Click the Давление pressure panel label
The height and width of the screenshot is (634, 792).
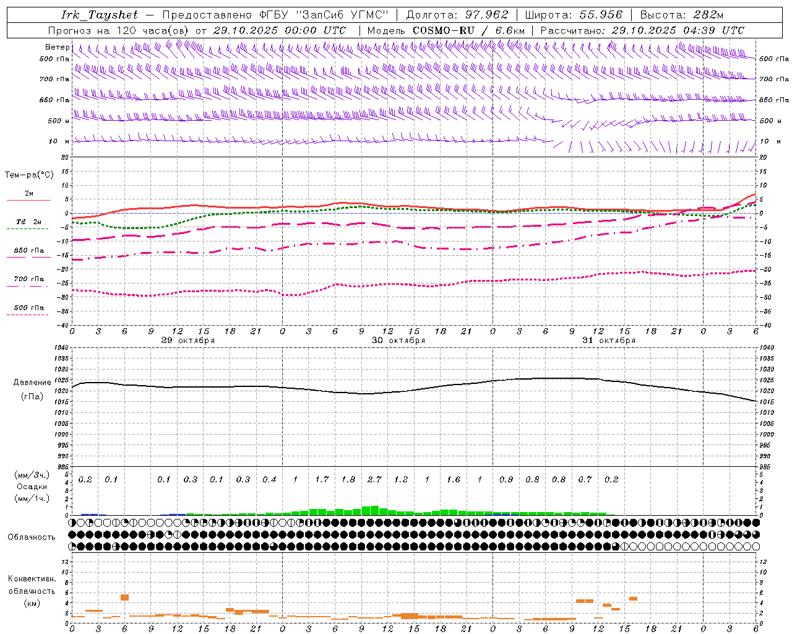[32, 383]
